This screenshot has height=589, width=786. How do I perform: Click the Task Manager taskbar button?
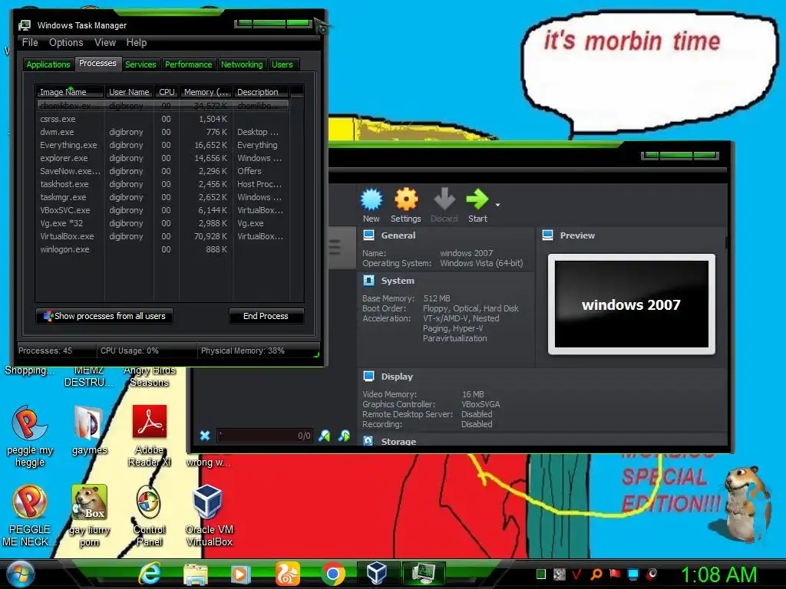click(422, 574)
